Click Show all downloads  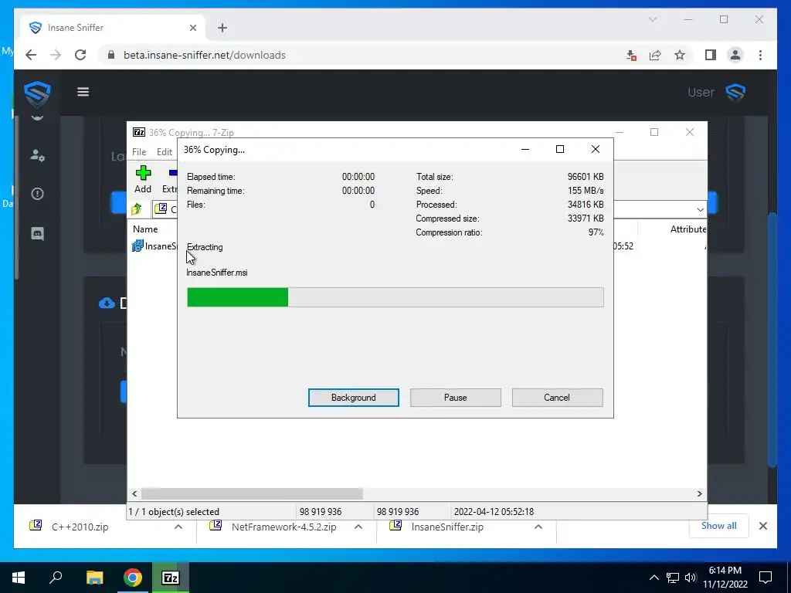[718, 526]
